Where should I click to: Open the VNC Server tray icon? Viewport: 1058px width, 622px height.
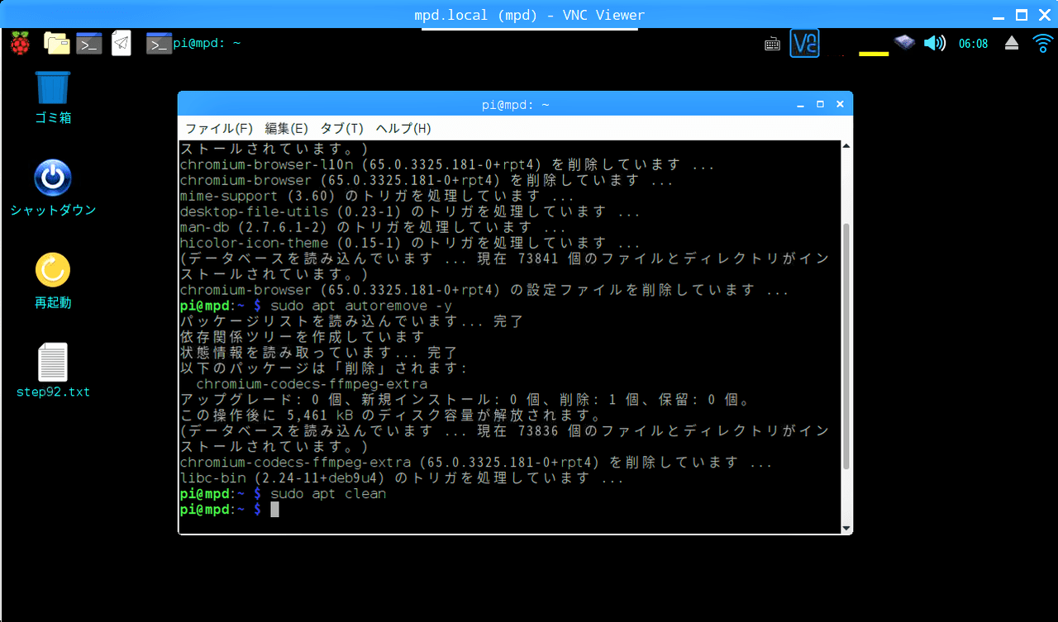tap(804, 43)
